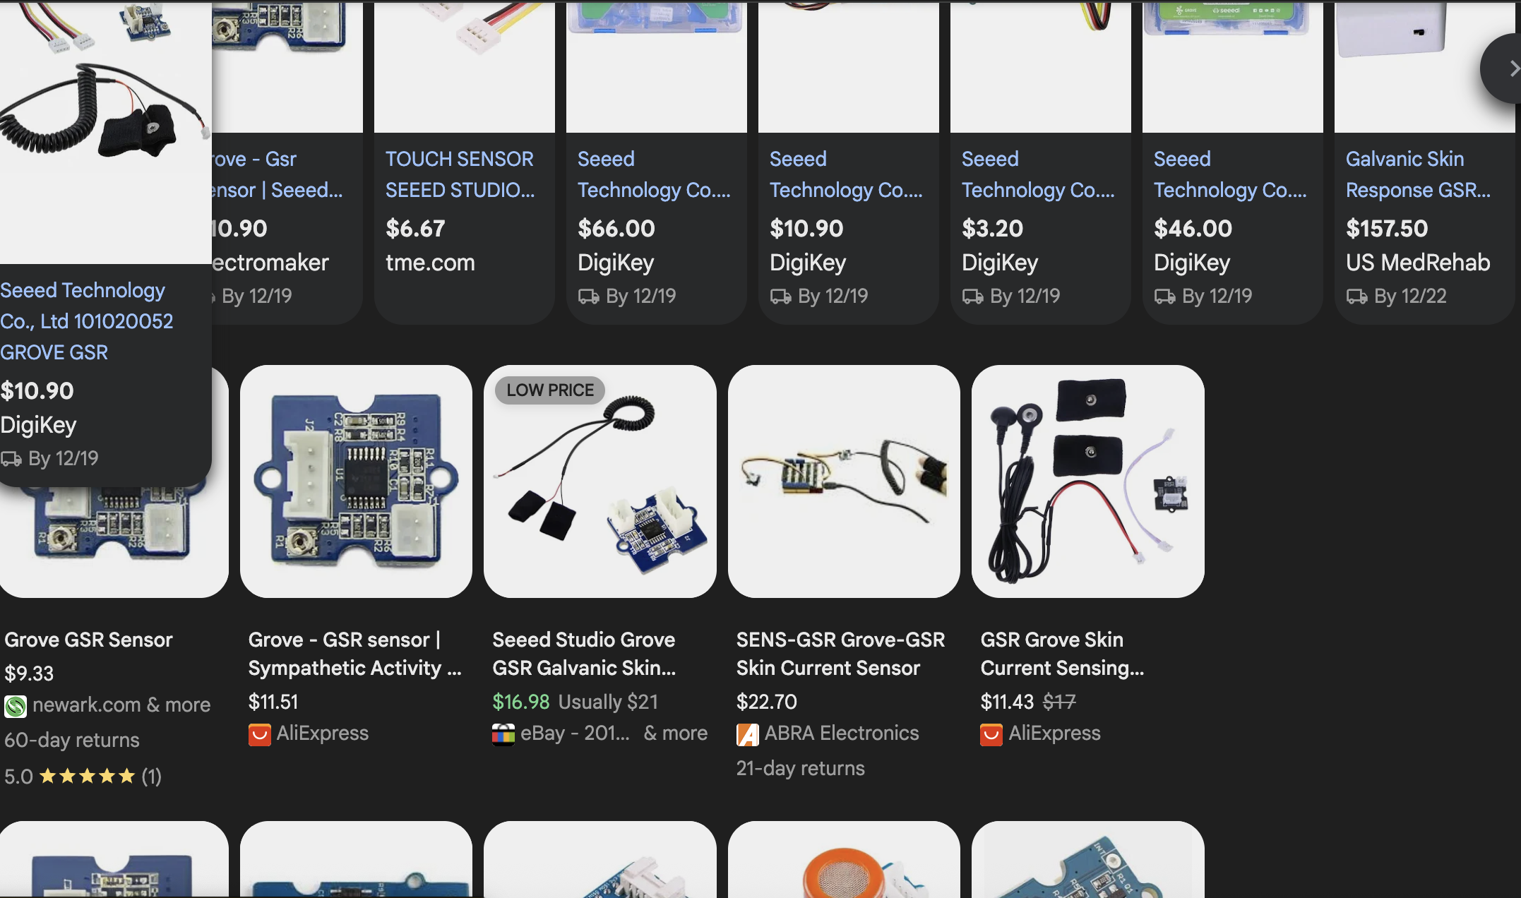Click the AliExpress icon under $11.43 listing
Image resolution: width=1521 pixels, height=898 pixels.
pyautogui.click(x=991, y=735)
